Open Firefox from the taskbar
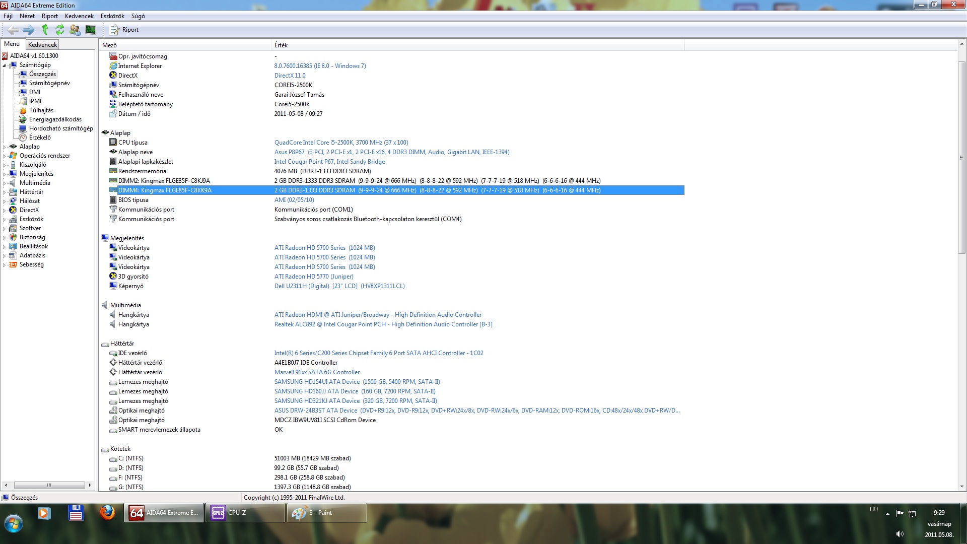The height and width of the screenshot is (544, 967). click(107, 513)
